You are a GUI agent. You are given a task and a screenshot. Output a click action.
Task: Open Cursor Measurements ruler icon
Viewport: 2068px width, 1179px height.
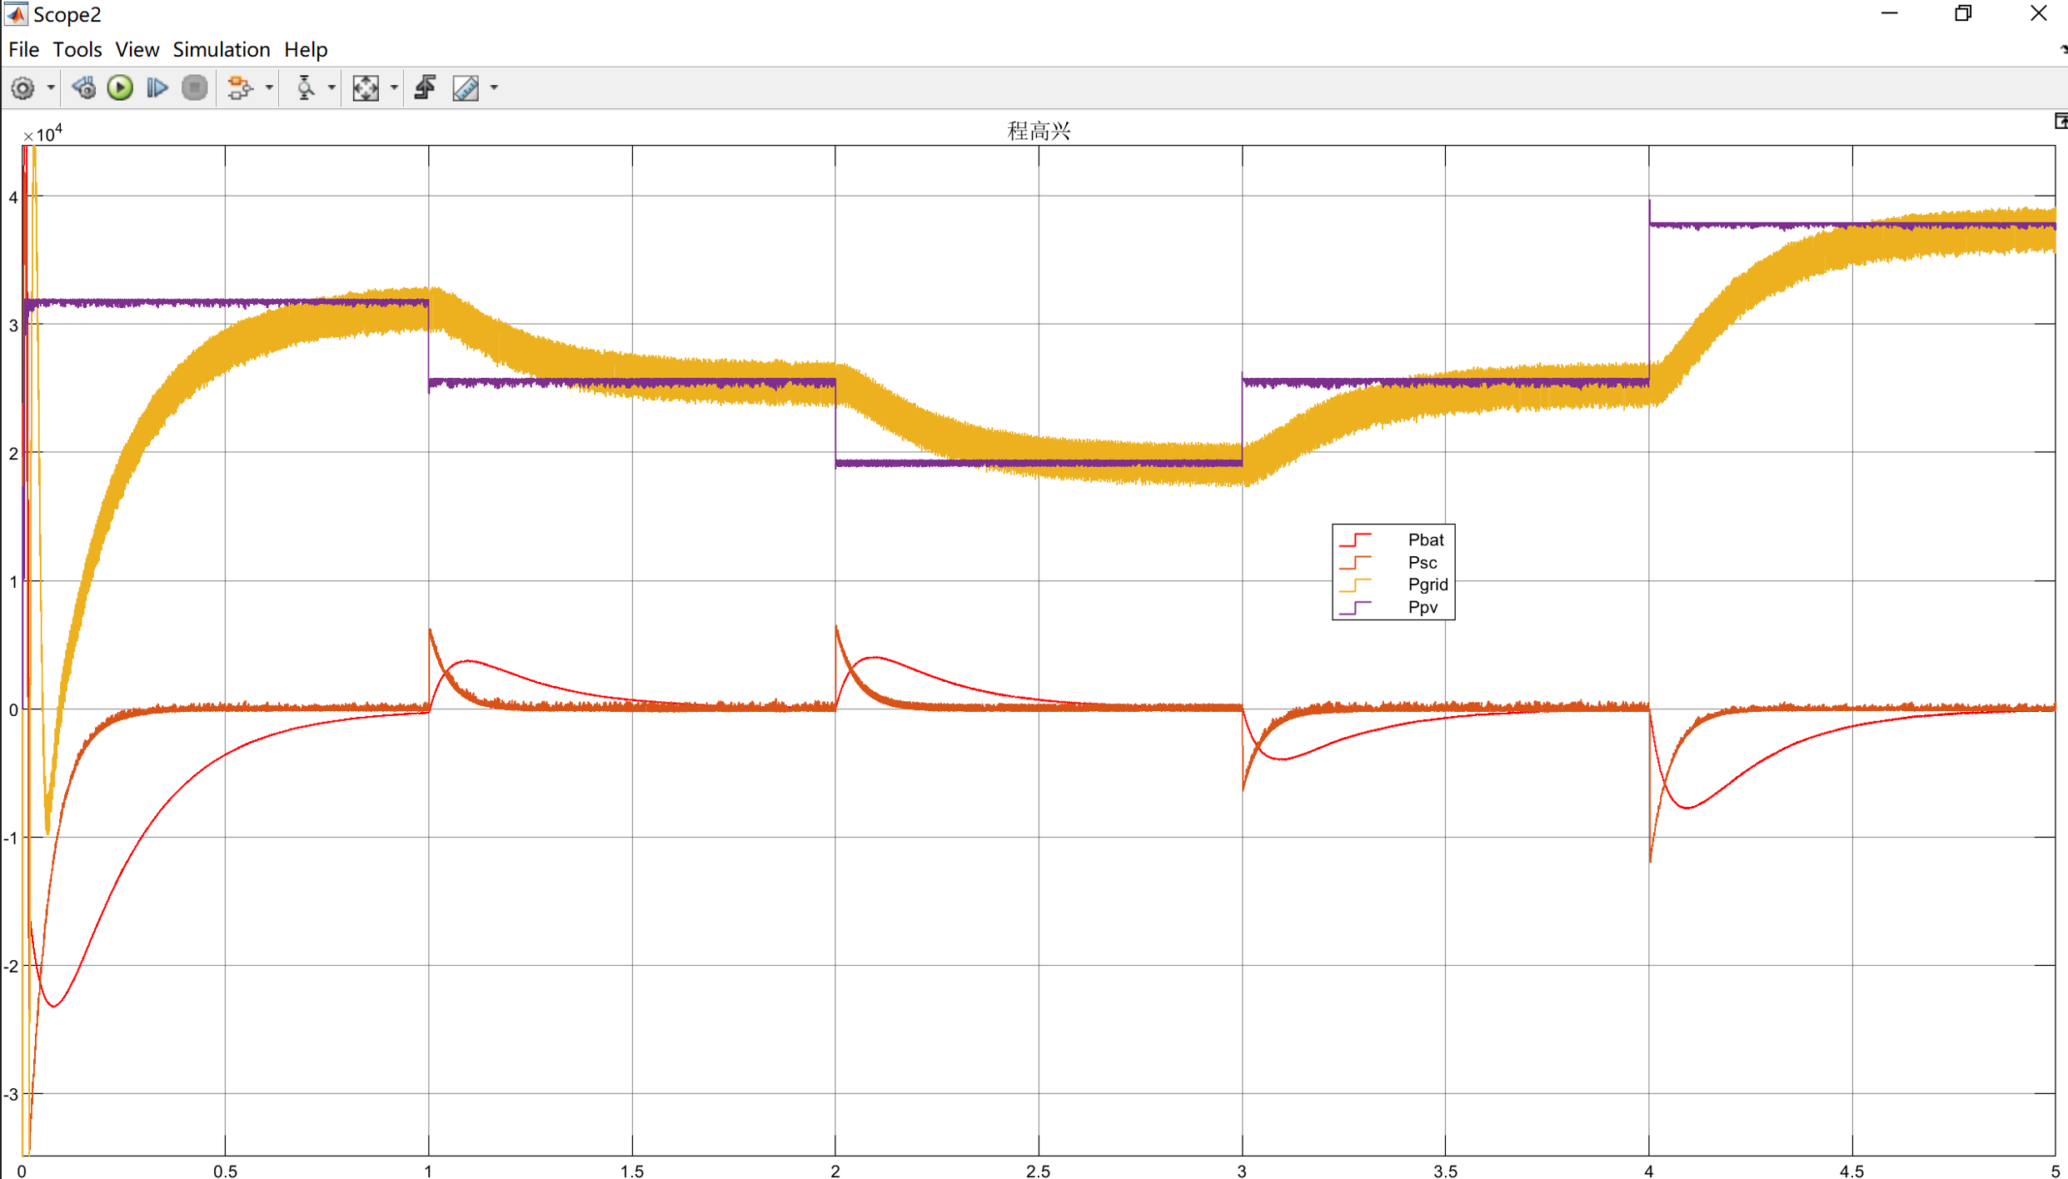pyautogui.click(x=466, y=87)
